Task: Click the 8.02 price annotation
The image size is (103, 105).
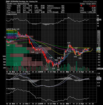Action: coord(33,52)
